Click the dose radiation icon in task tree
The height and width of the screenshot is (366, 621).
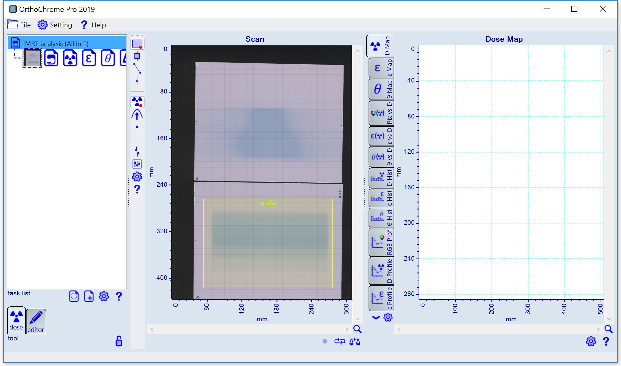click(70, 58)
